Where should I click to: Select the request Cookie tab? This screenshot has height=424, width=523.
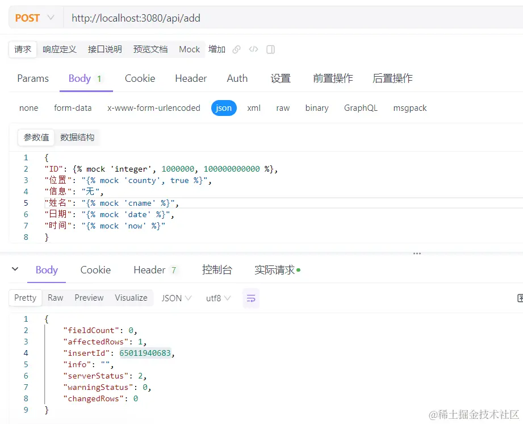pyautogui.click(x=140, y=78)
